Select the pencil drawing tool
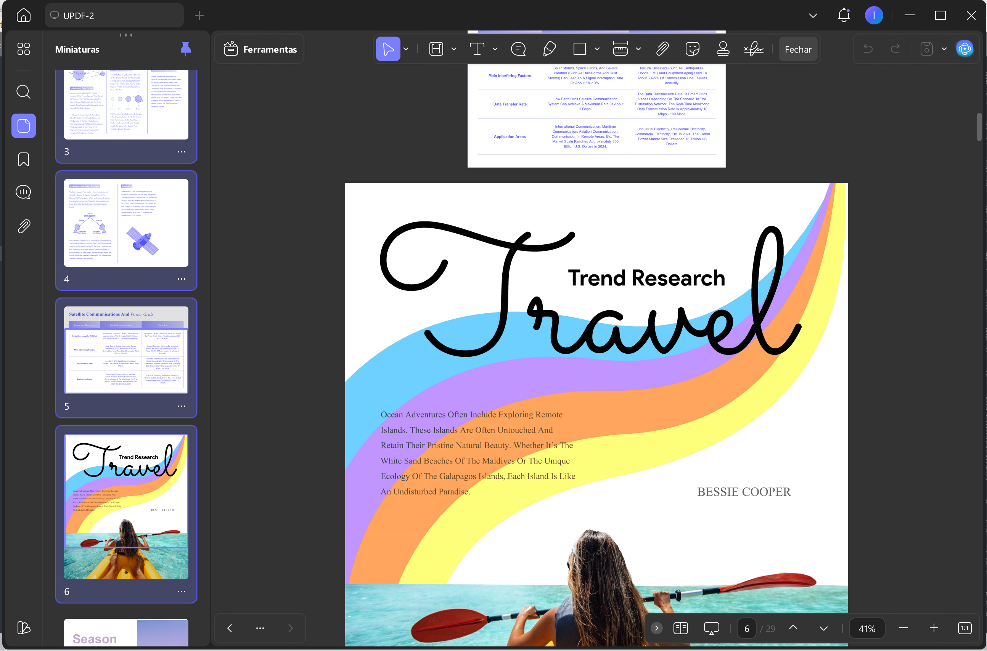 549,49
